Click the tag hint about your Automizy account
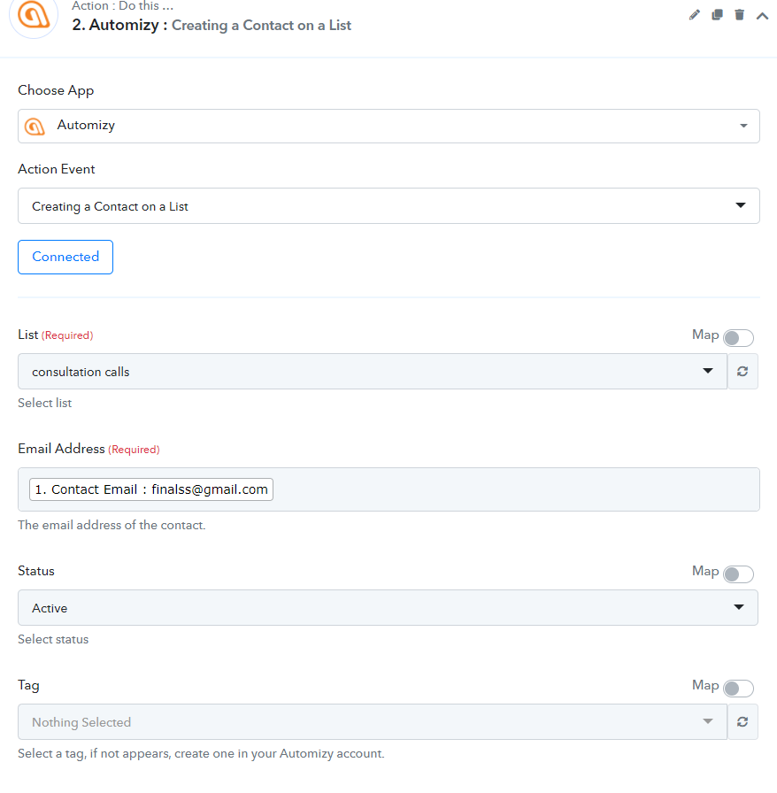This screenshot has height=793, width=777. click(x=202, y=753)
